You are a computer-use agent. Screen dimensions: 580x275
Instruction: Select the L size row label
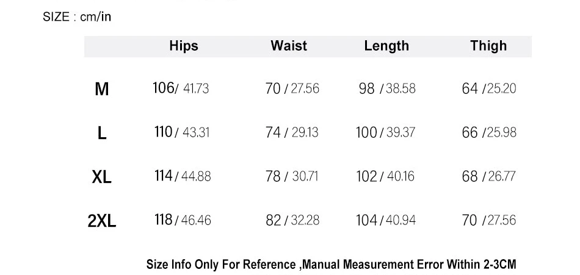coord(102,133)
